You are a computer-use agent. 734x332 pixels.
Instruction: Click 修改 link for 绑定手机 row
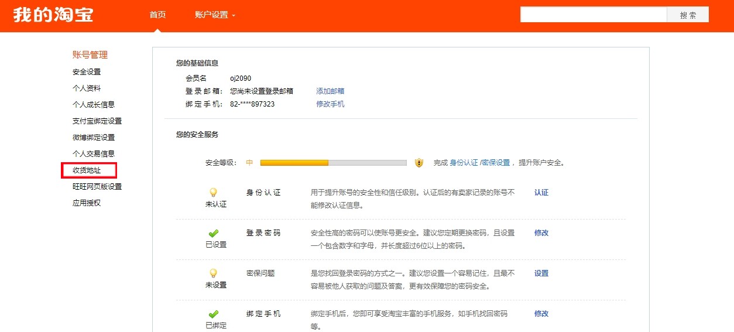tap(541, 314)
